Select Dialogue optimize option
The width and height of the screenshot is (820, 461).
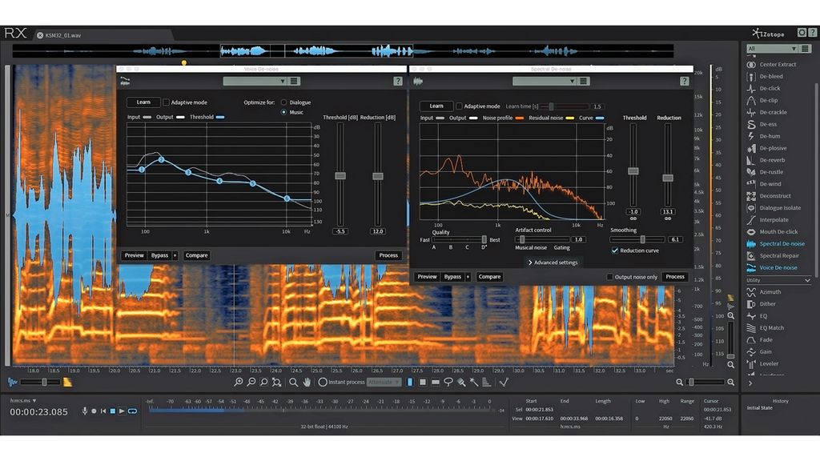(283, 102)
